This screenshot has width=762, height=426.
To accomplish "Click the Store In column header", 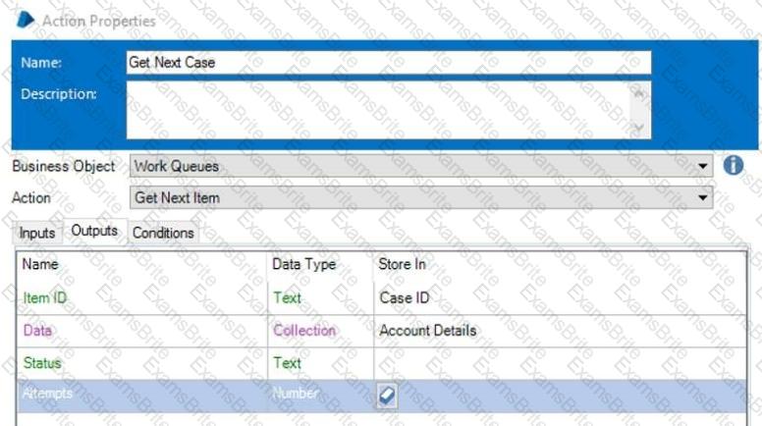I will coord(402,264).
